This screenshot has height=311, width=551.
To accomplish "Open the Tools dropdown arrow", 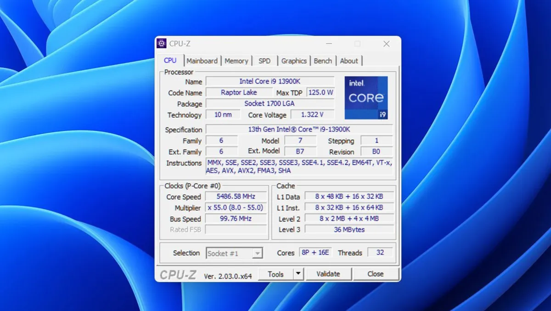I will click(298, 274).
